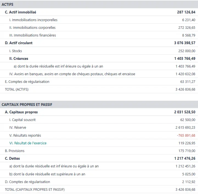Select the B. Provisions row

pyautogui.click(x=15, y=151)
